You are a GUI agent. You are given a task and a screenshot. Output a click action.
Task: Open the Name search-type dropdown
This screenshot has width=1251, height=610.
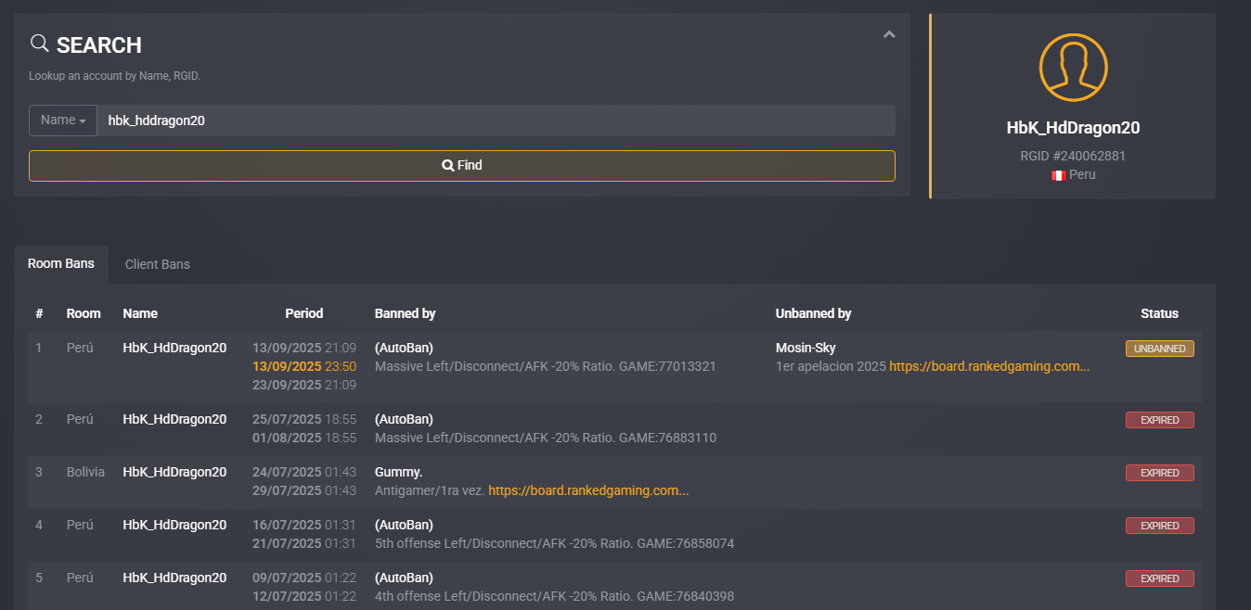click(63, 121)
